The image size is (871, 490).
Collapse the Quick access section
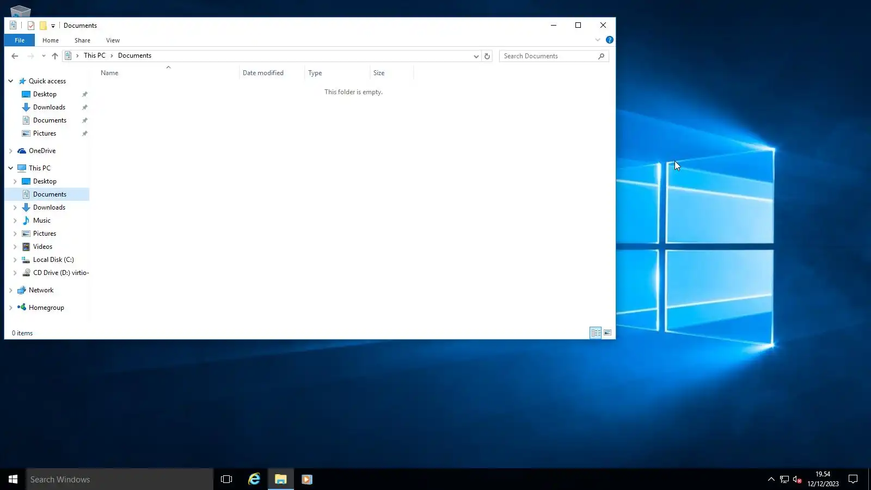tap(11, 81)
